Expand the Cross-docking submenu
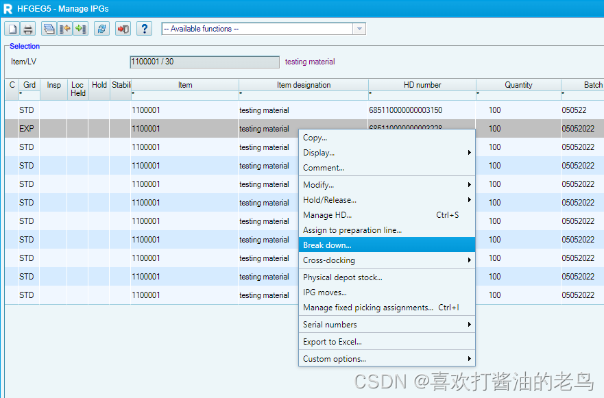Viewport: 604px width, 398px height. coord(469,261)
